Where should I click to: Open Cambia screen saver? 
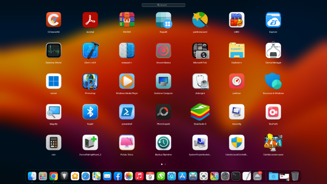click(x=273, y=142)
